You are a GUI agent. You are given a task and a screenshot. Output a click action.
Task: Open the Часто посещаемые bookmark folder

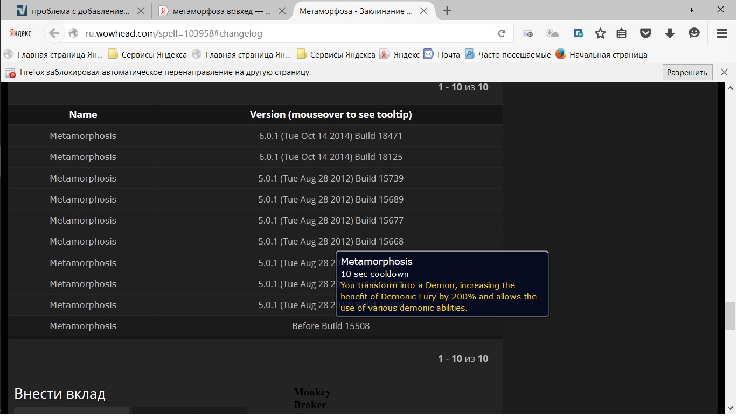click(508, 54)
